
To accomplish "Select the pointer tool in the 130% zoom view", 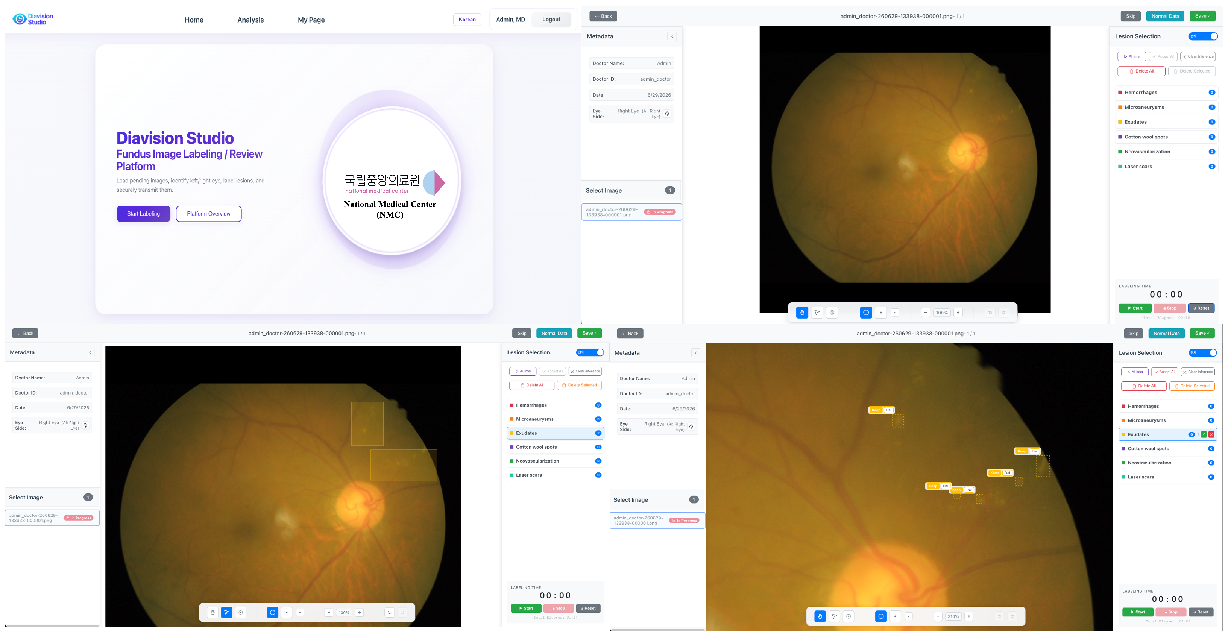I will pos(227,613).
